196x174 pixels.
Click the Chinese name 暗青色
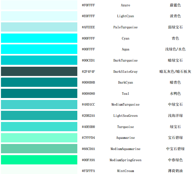[175, 82]
